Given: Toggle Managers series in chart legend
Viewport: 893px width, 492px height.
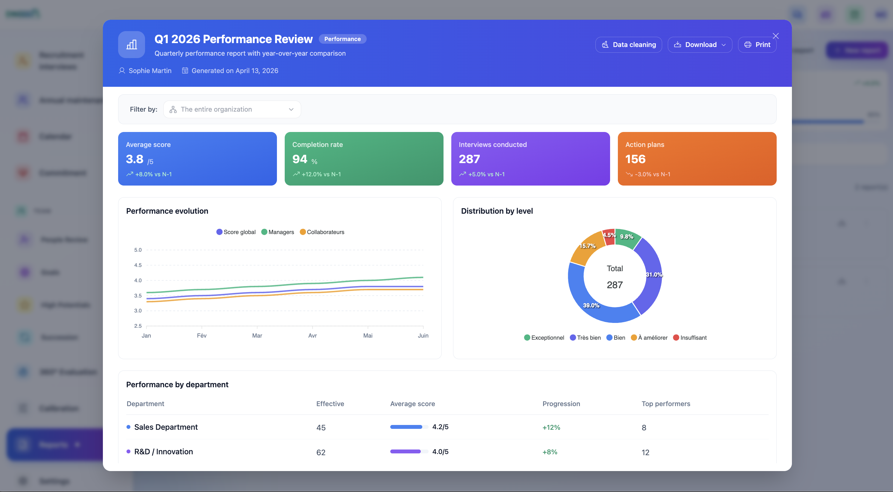Looking at the screenshot, I should pos(277,232).
